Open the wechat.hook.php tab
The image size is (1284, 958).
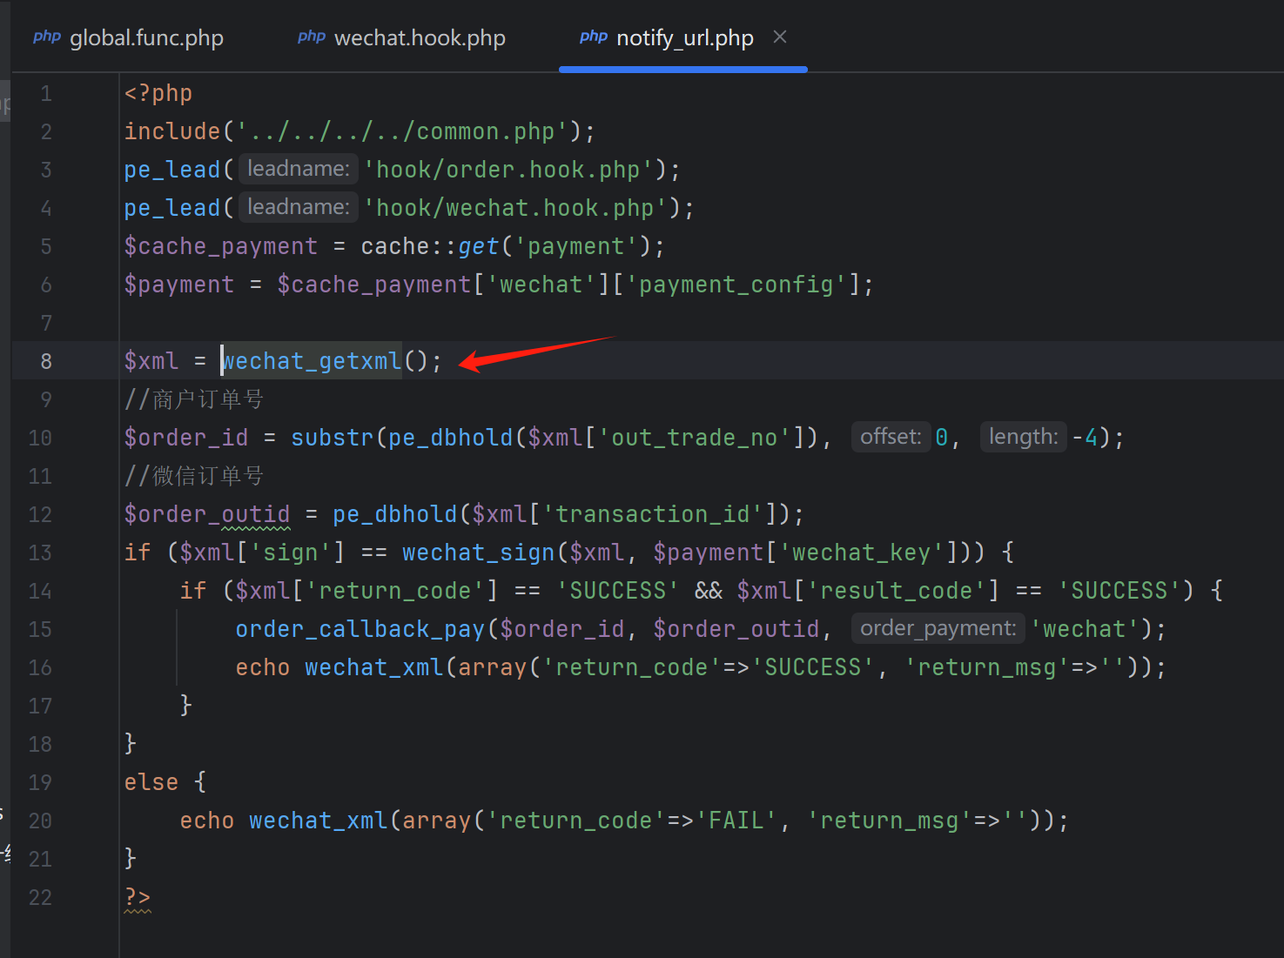(419, 38)
